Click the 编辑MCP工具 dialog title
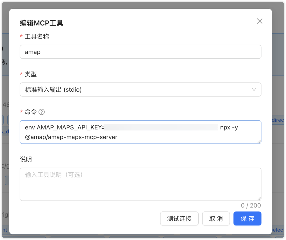The image size is (286, 240). pyautogui.click(x=42, y=23)
